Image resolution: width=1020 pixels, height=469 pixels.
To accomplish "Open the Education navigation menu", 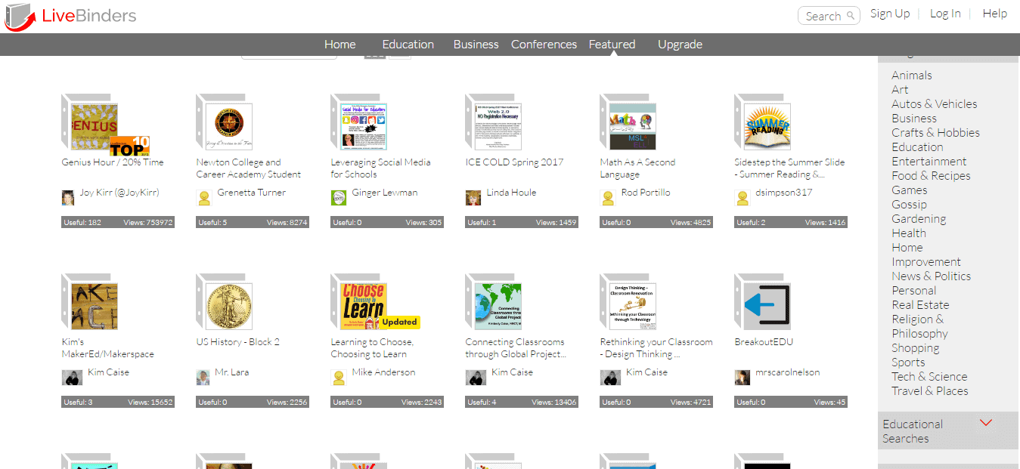I will (408, 44).
